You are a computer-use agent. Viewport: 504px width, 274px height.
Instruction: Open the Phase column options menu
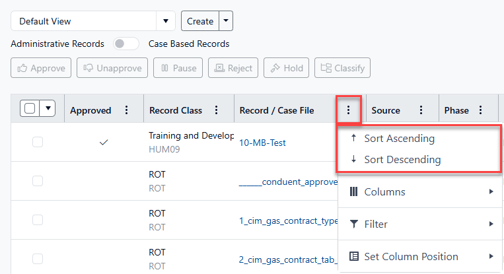pos(480,110)
